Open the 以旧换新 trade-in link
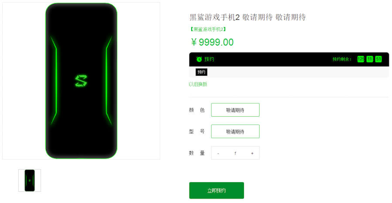This screenshot has width=392, height=203. [198, 84]
